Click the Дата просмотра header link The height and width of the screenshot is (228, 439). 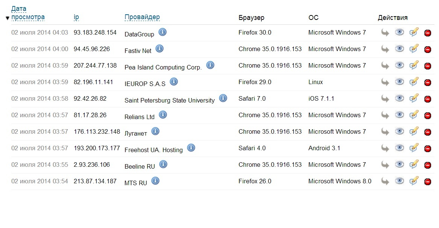(x=28, y=17)
